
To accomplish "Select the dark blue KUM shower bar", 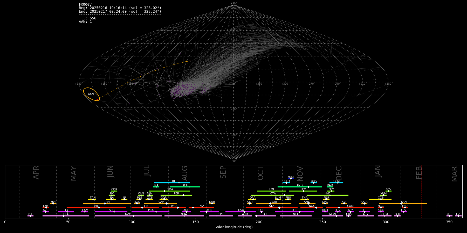I will tap(291, 179).
